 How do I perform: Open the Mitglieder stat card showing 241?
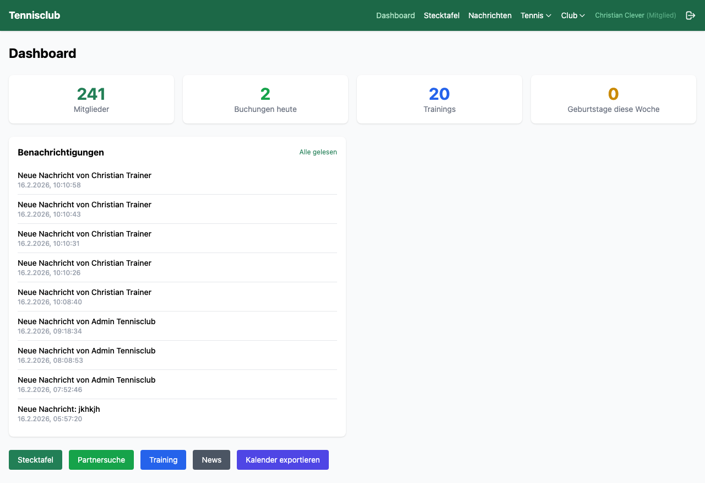click(91, 99)
